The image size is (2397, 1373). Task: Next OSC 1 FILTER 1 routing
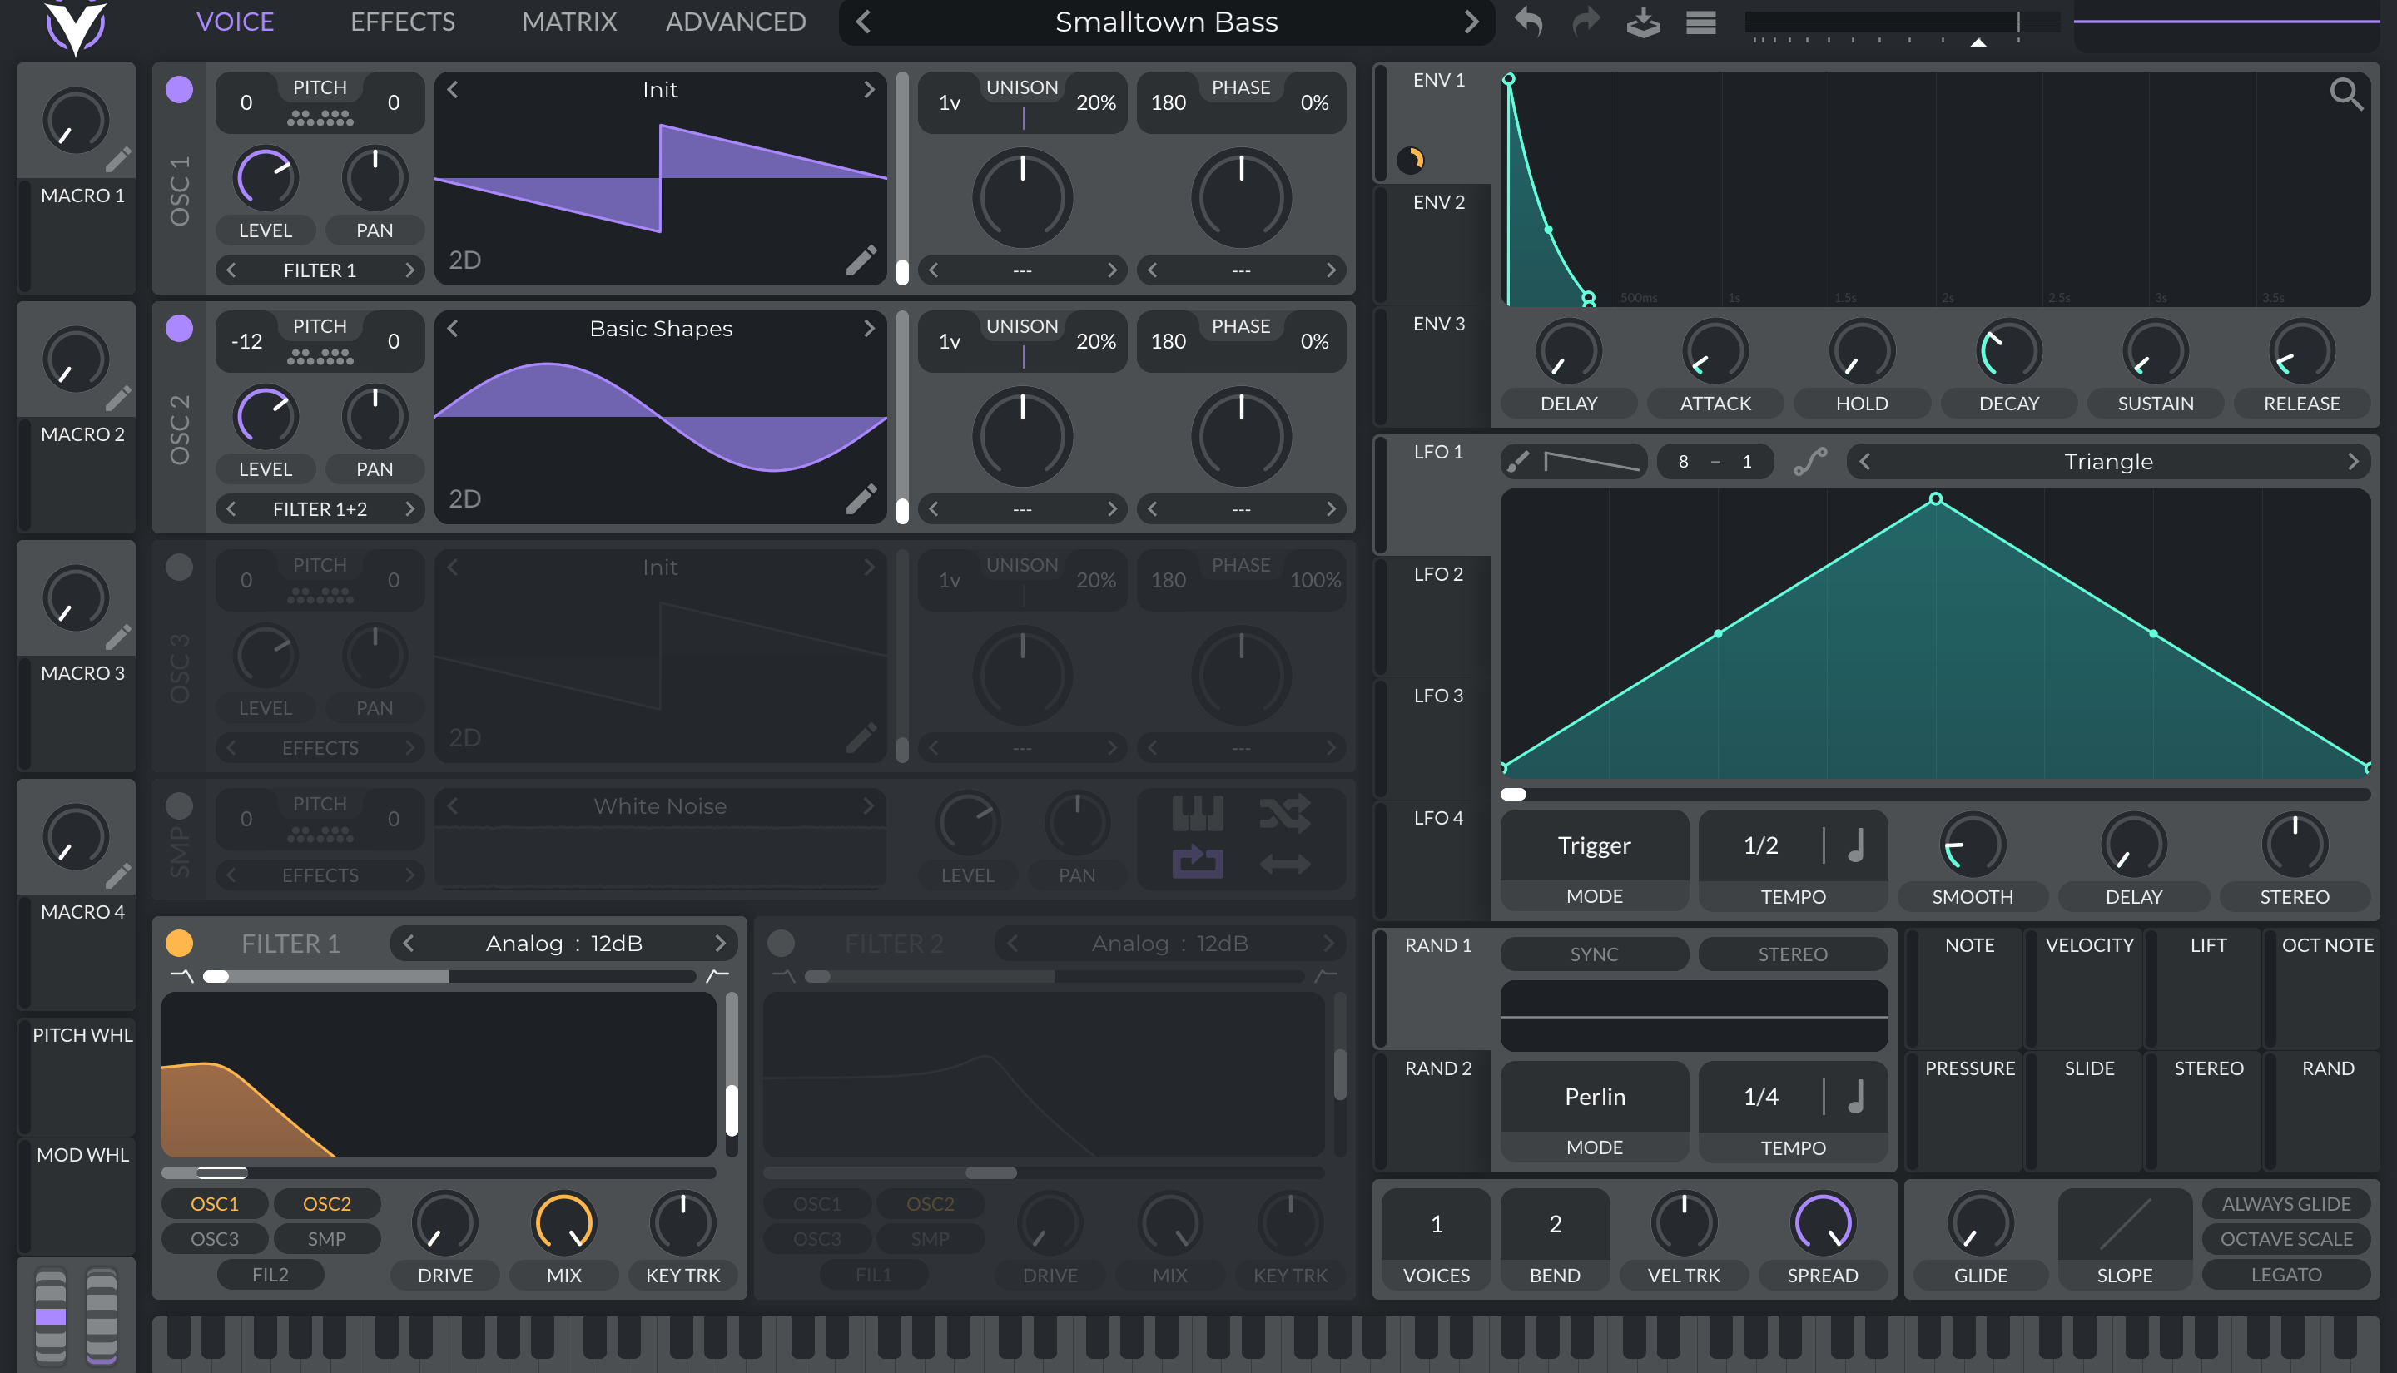click(409, 270)
